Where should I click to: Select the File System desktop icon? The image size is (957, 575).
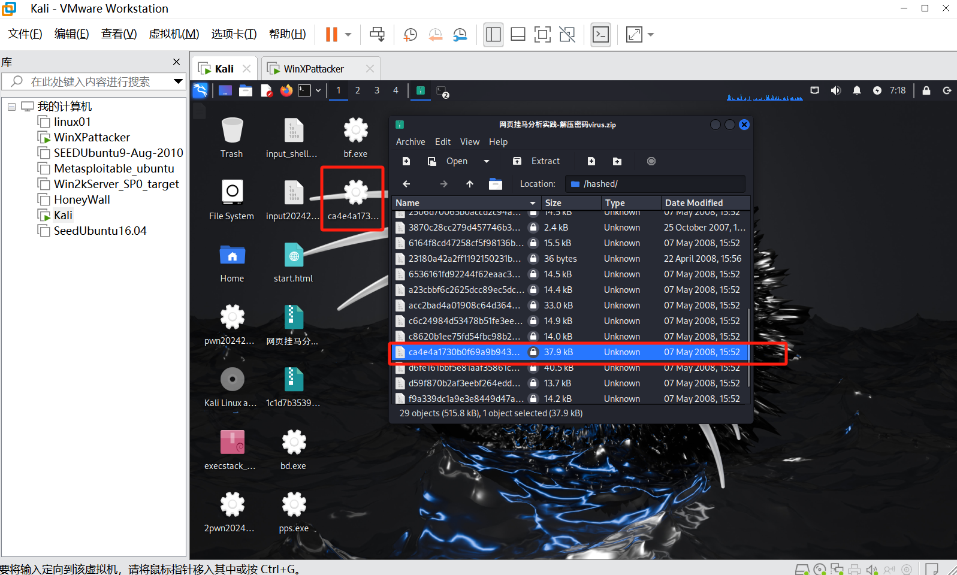pyautogui.click(x=231, y=200)
